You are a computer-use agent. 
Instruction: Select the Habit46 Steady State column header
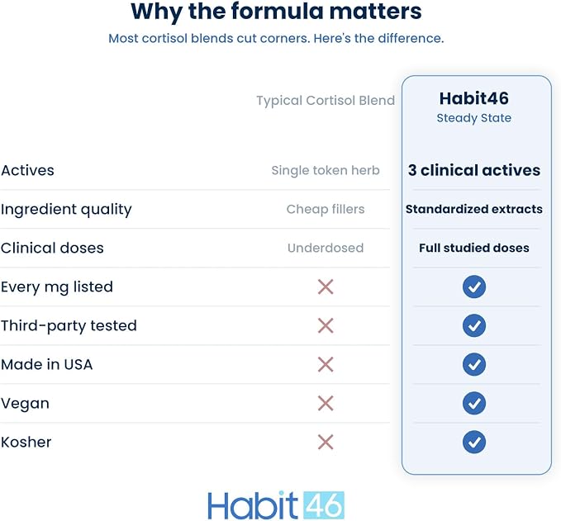(x=473, y=107)
